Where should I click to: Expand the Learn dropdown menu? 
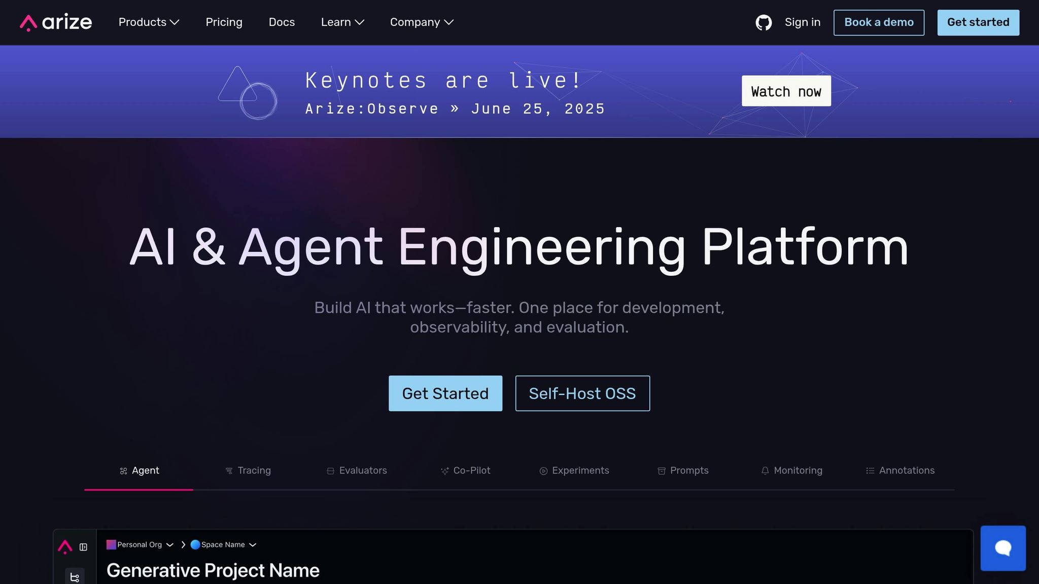coord(342,22)
